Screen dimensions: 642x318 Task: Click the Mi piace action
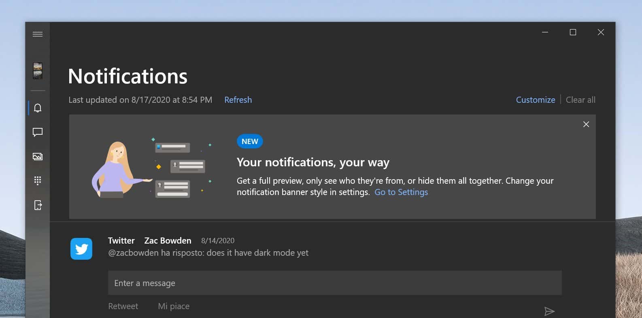click(174, 306)
